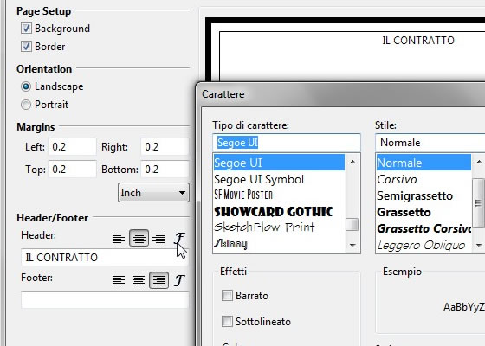Select the Portrait orientation
Screen dimensions: 485x346
pyautogui.click(x=26, y=105)
